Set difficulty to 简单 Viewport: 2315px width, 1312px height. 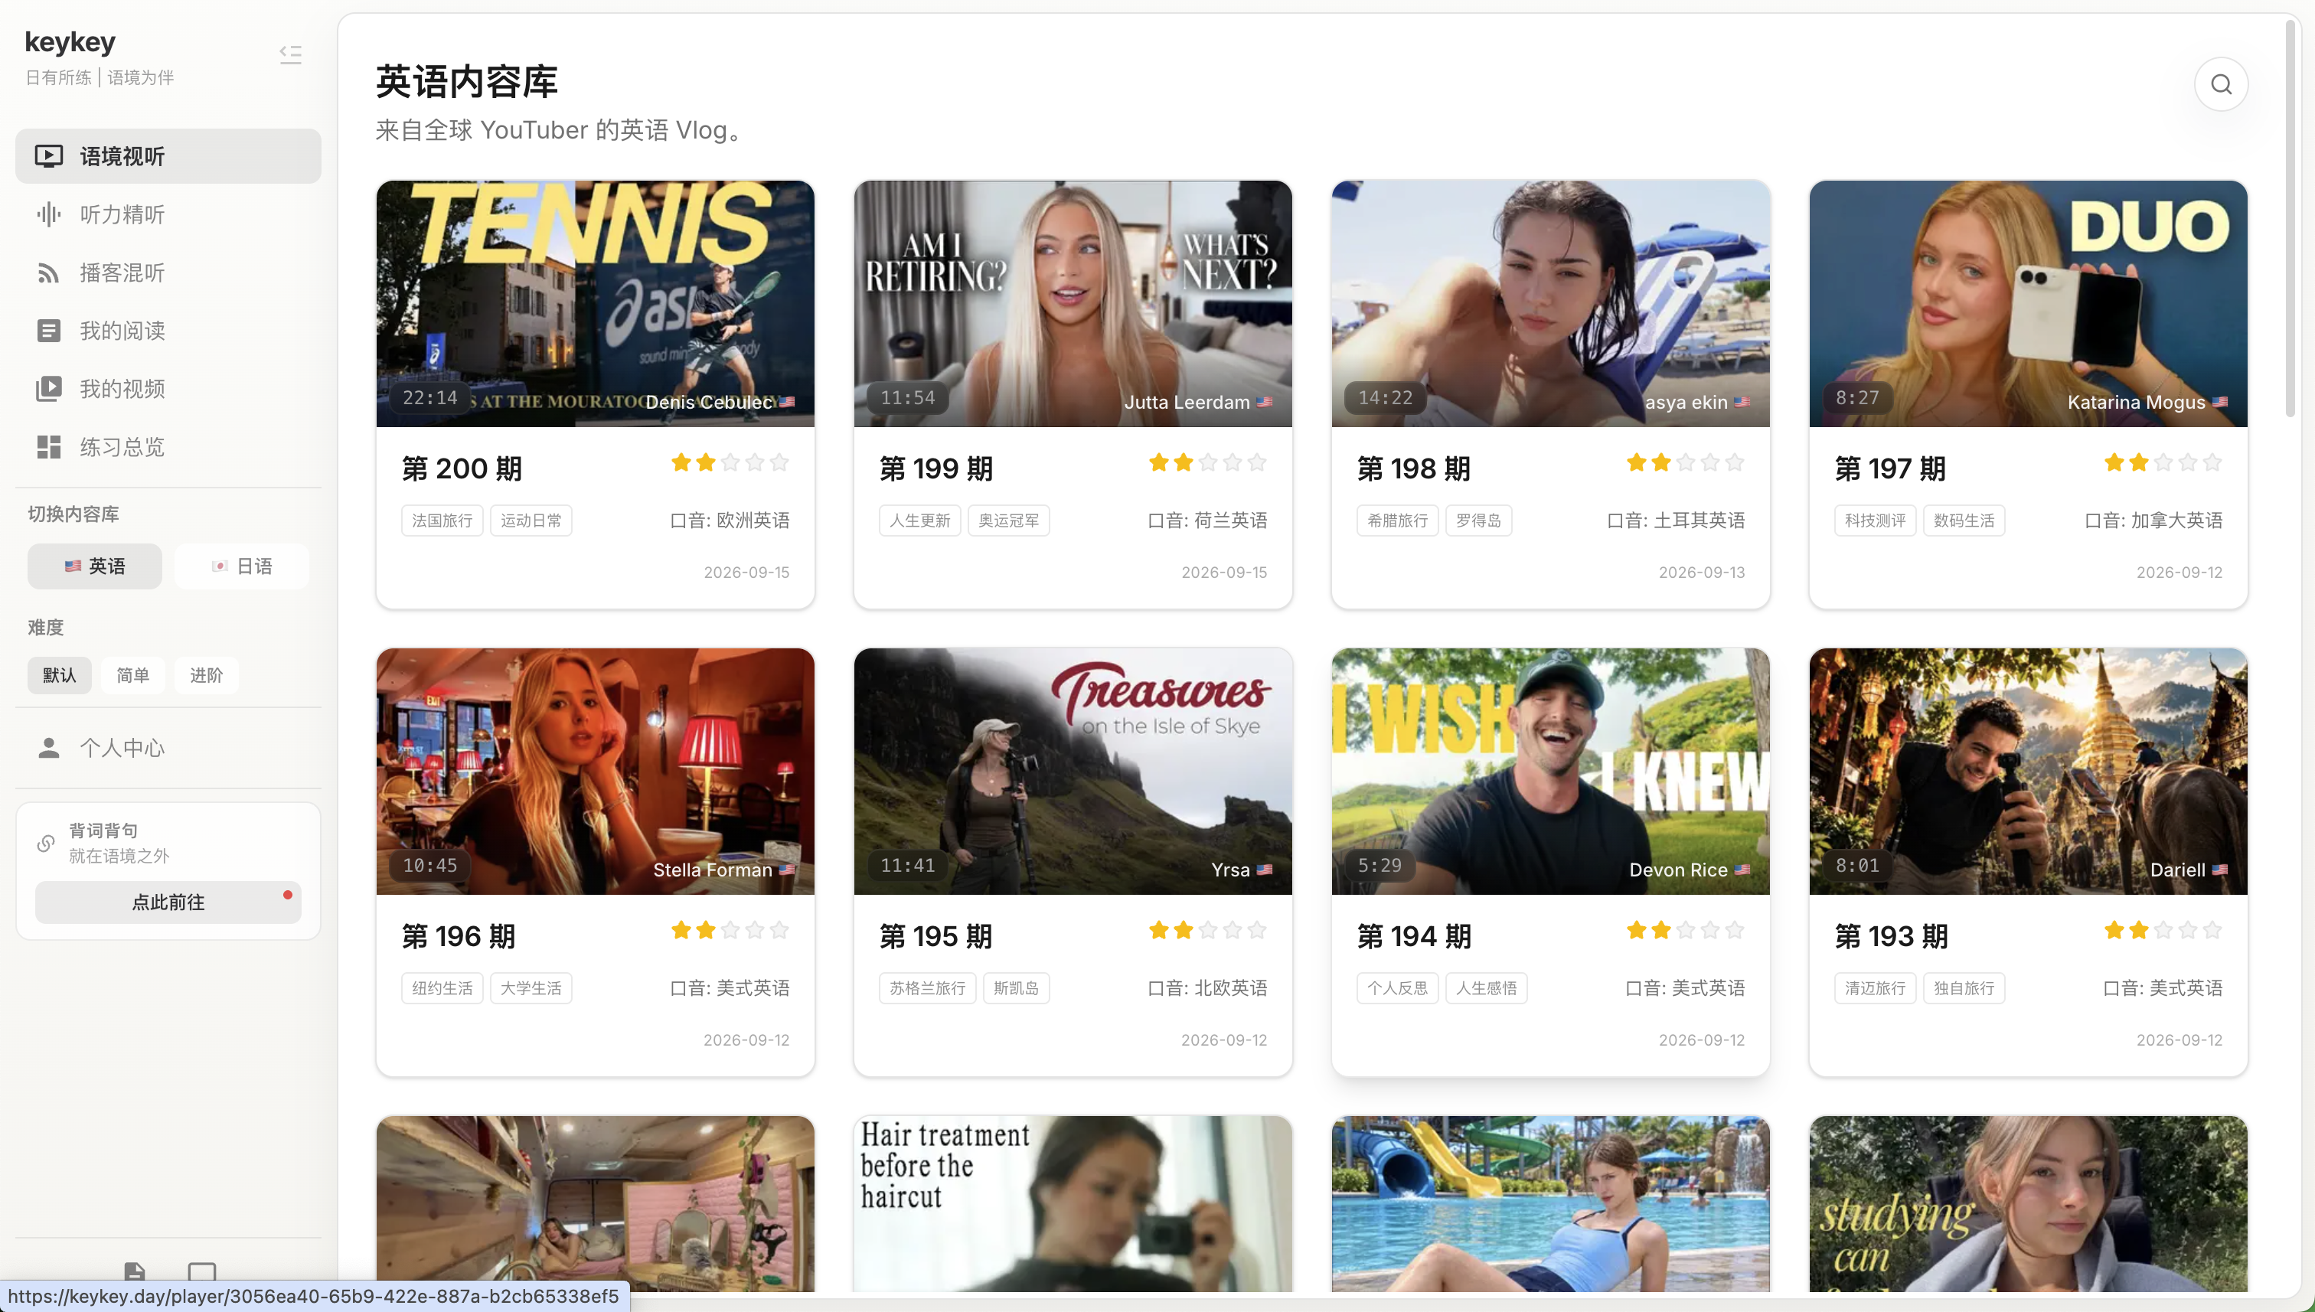coord(132,675)
